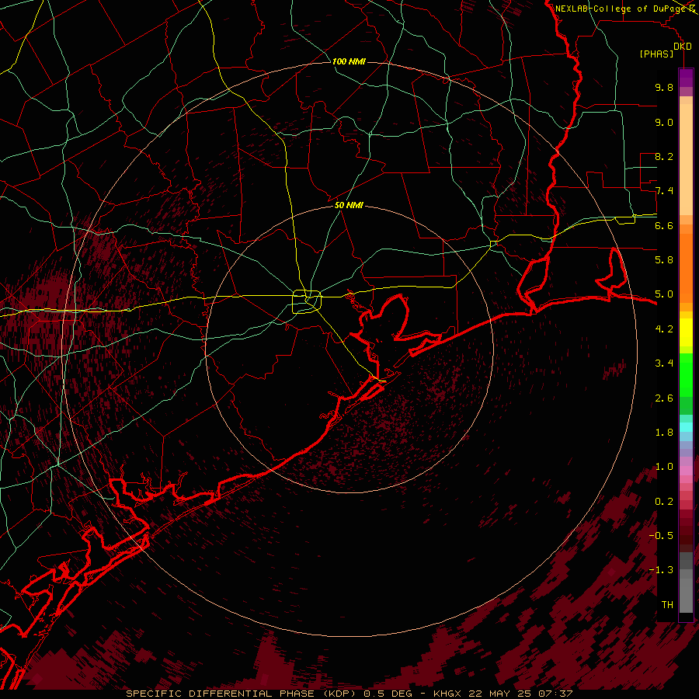Screen dimensions: 699x699
Task: Pick the purple segment atop the color scale
Action: pos(686,78)
